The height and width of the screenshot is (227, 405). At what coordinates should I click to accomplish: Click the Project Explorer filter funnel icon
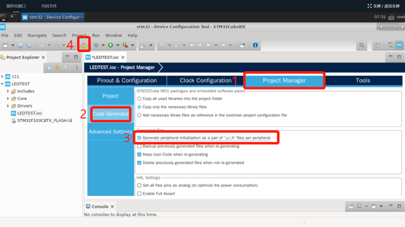66,68
